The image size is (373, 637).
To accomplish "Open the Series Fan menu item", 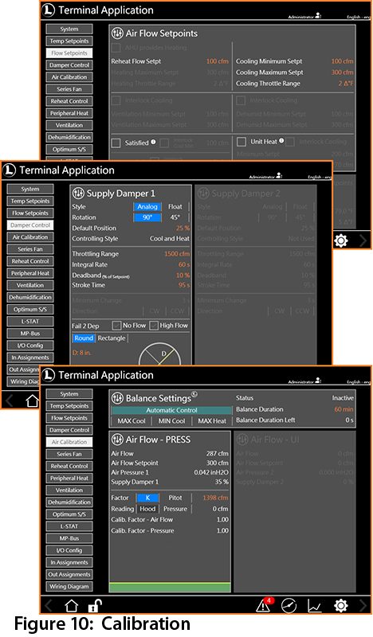I will click(69, 454).
